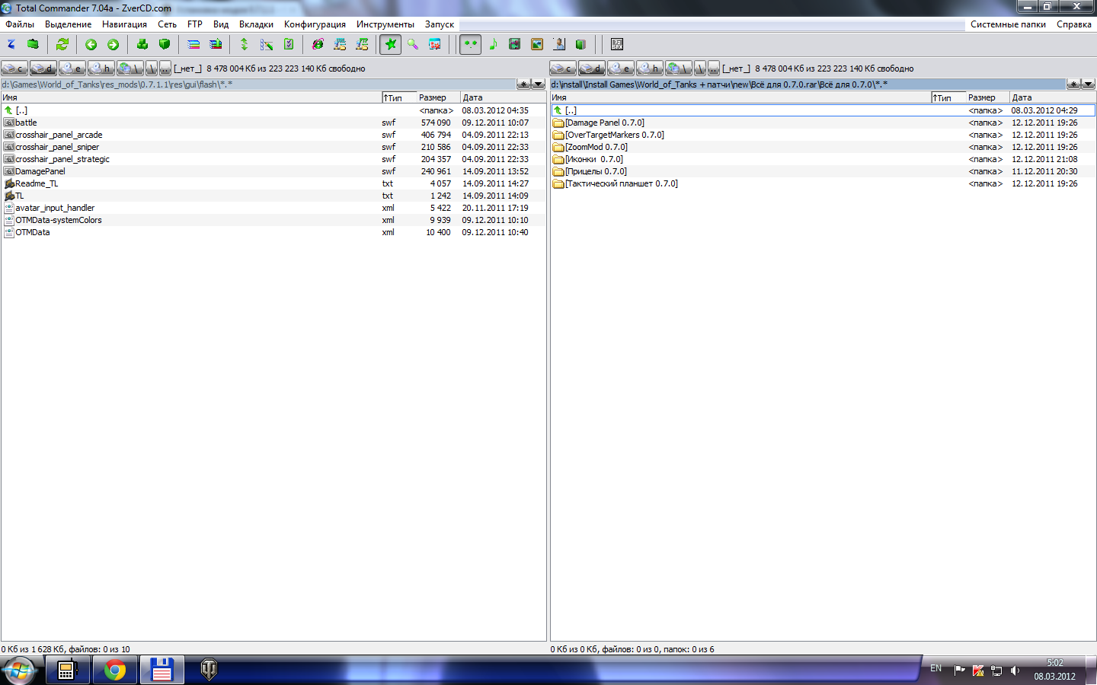Click the green star favorites toolbar icon

click(x=391, y=45)
